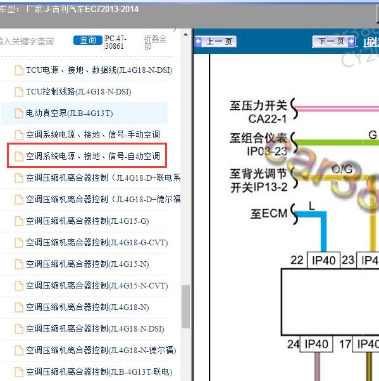Click document icon beside 电动真空泵

coord(19,113)
